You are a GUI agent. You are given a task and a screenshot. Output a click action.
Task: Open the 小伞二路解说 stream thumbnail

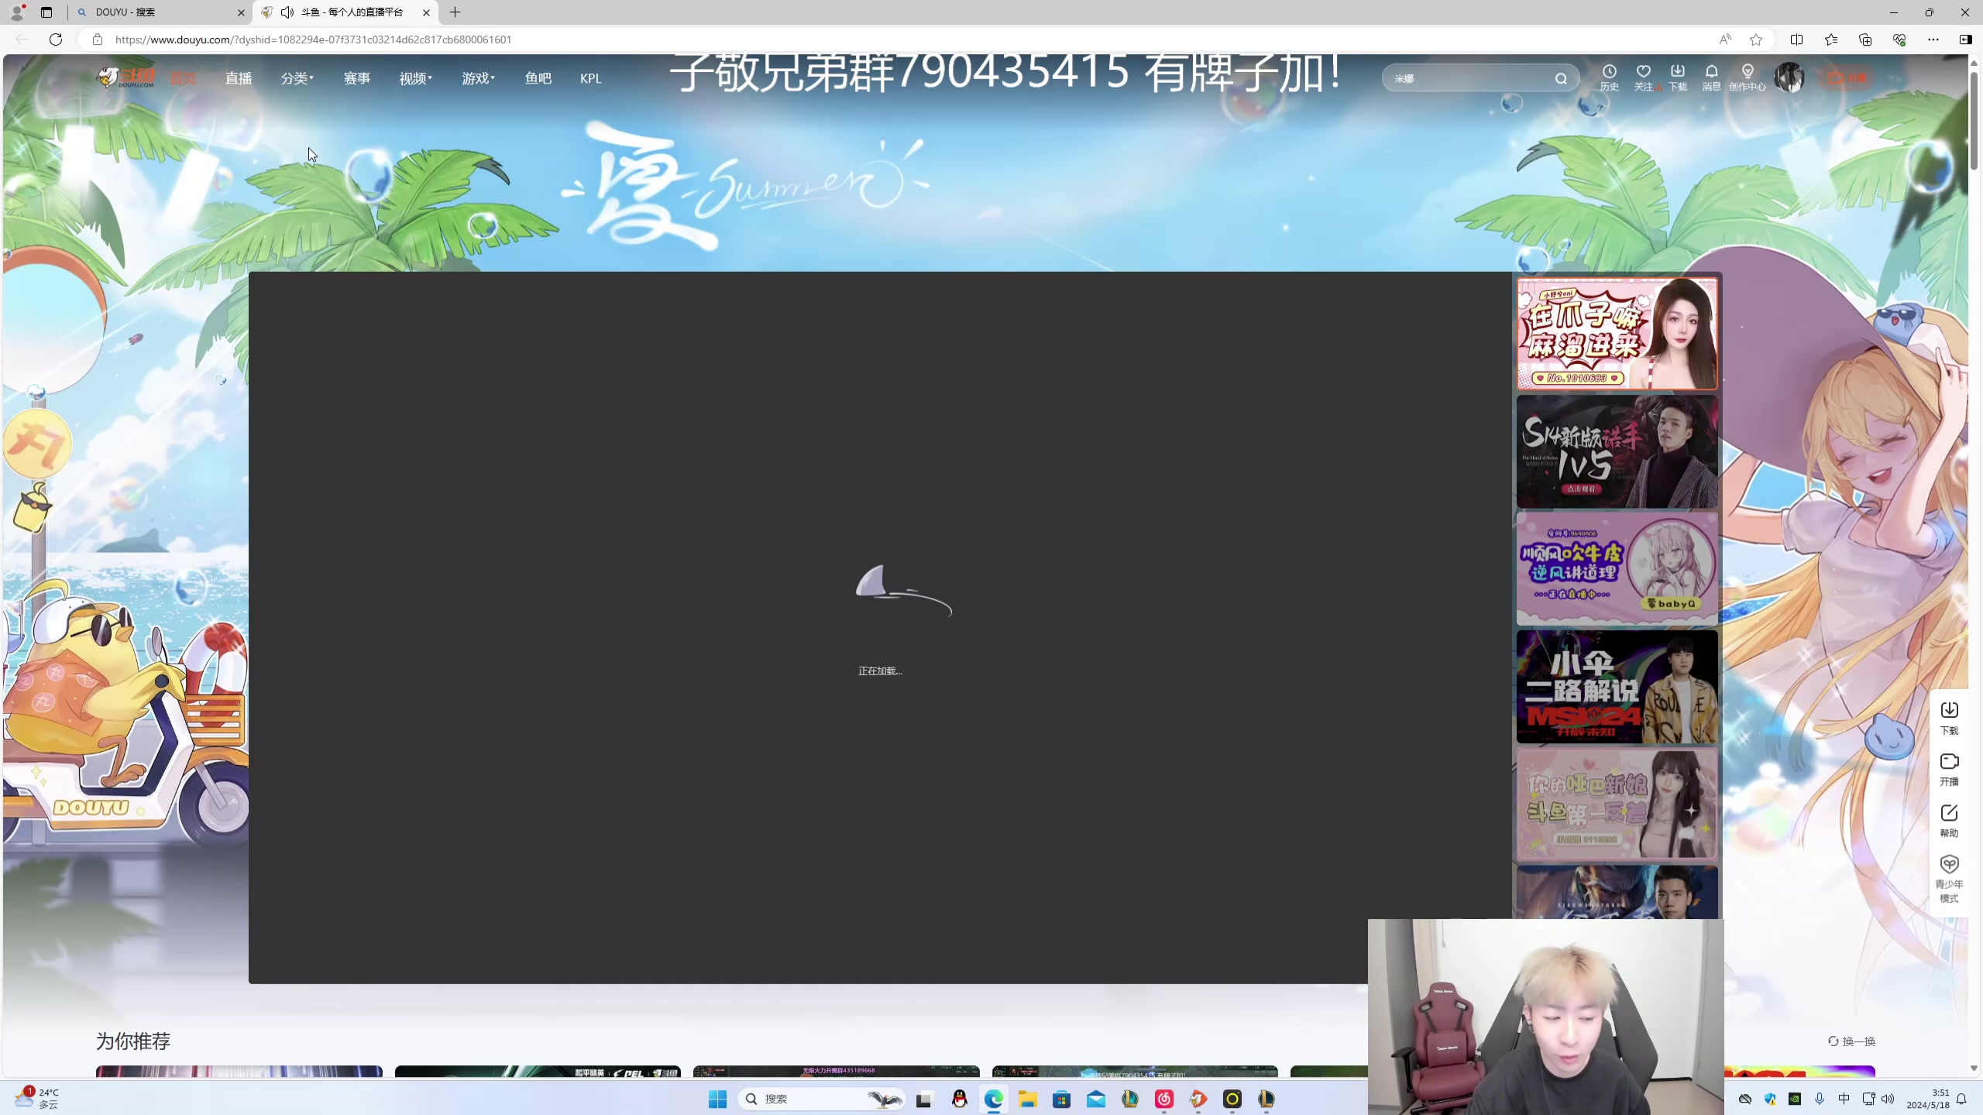[1617, 687]
